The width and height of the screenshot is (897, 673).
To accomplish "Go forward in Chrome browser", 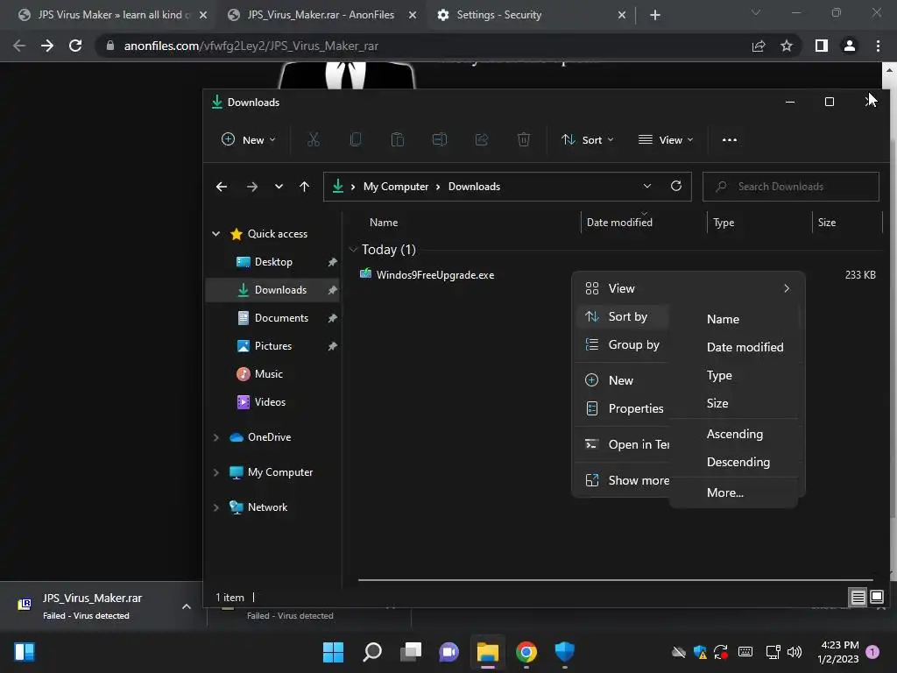I will pos(47,46).
